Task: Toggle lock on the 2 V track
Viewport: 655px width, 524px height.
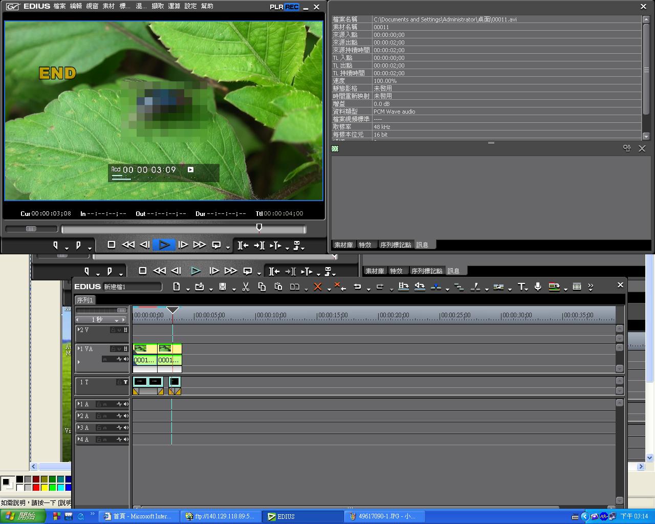Action: pyautogui.click(x=114, y=330)
